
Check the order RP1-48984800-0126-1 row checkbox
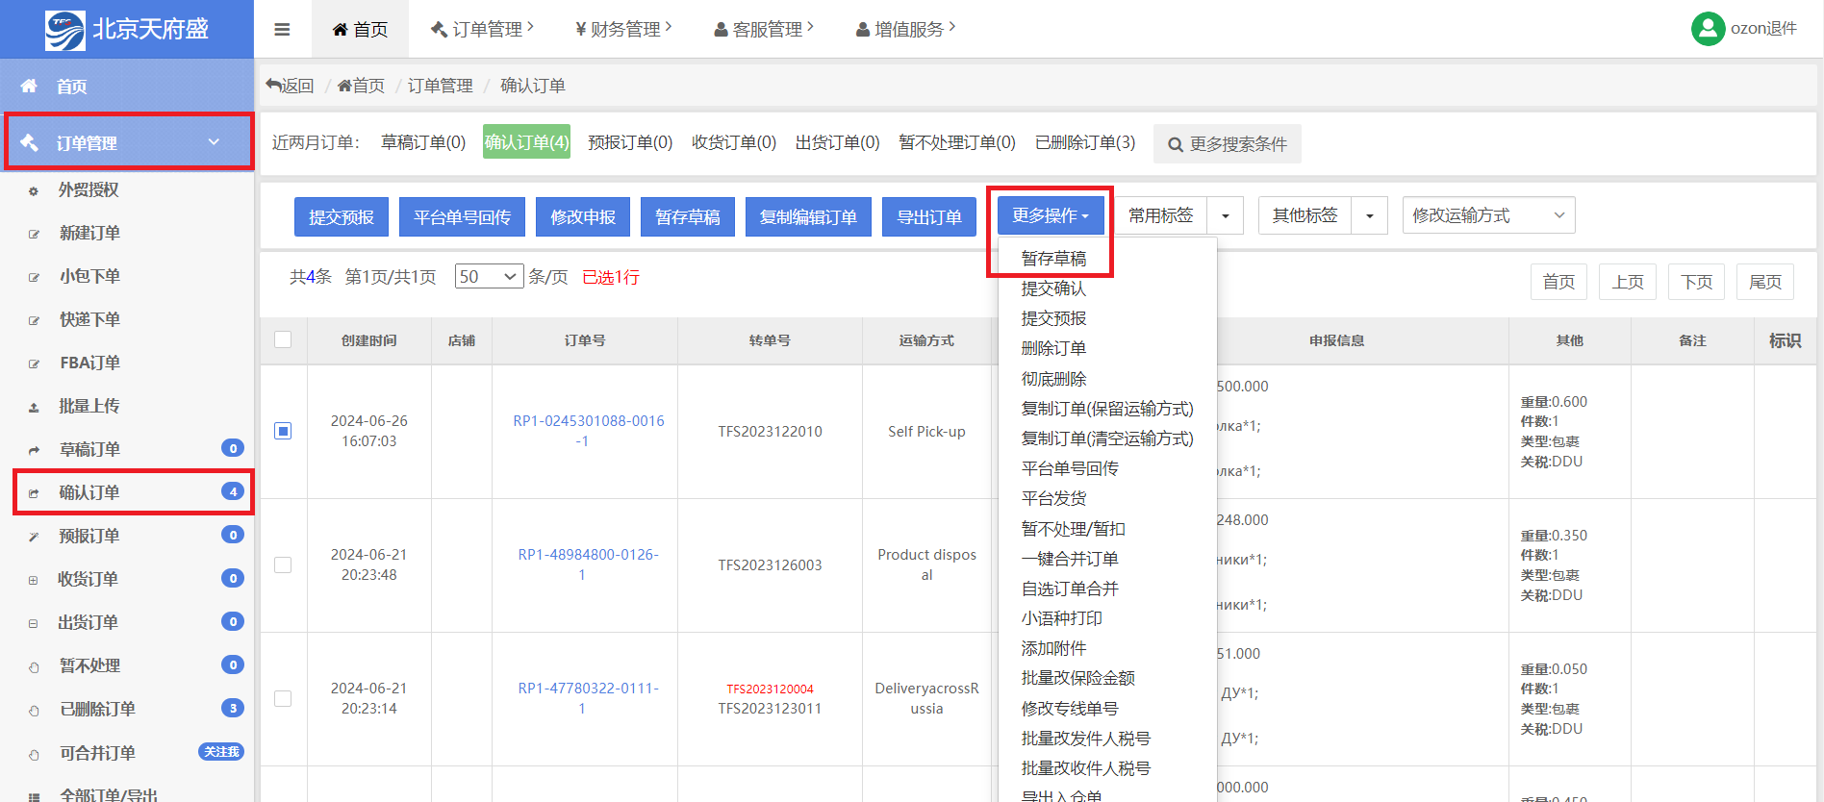(283, 564)
